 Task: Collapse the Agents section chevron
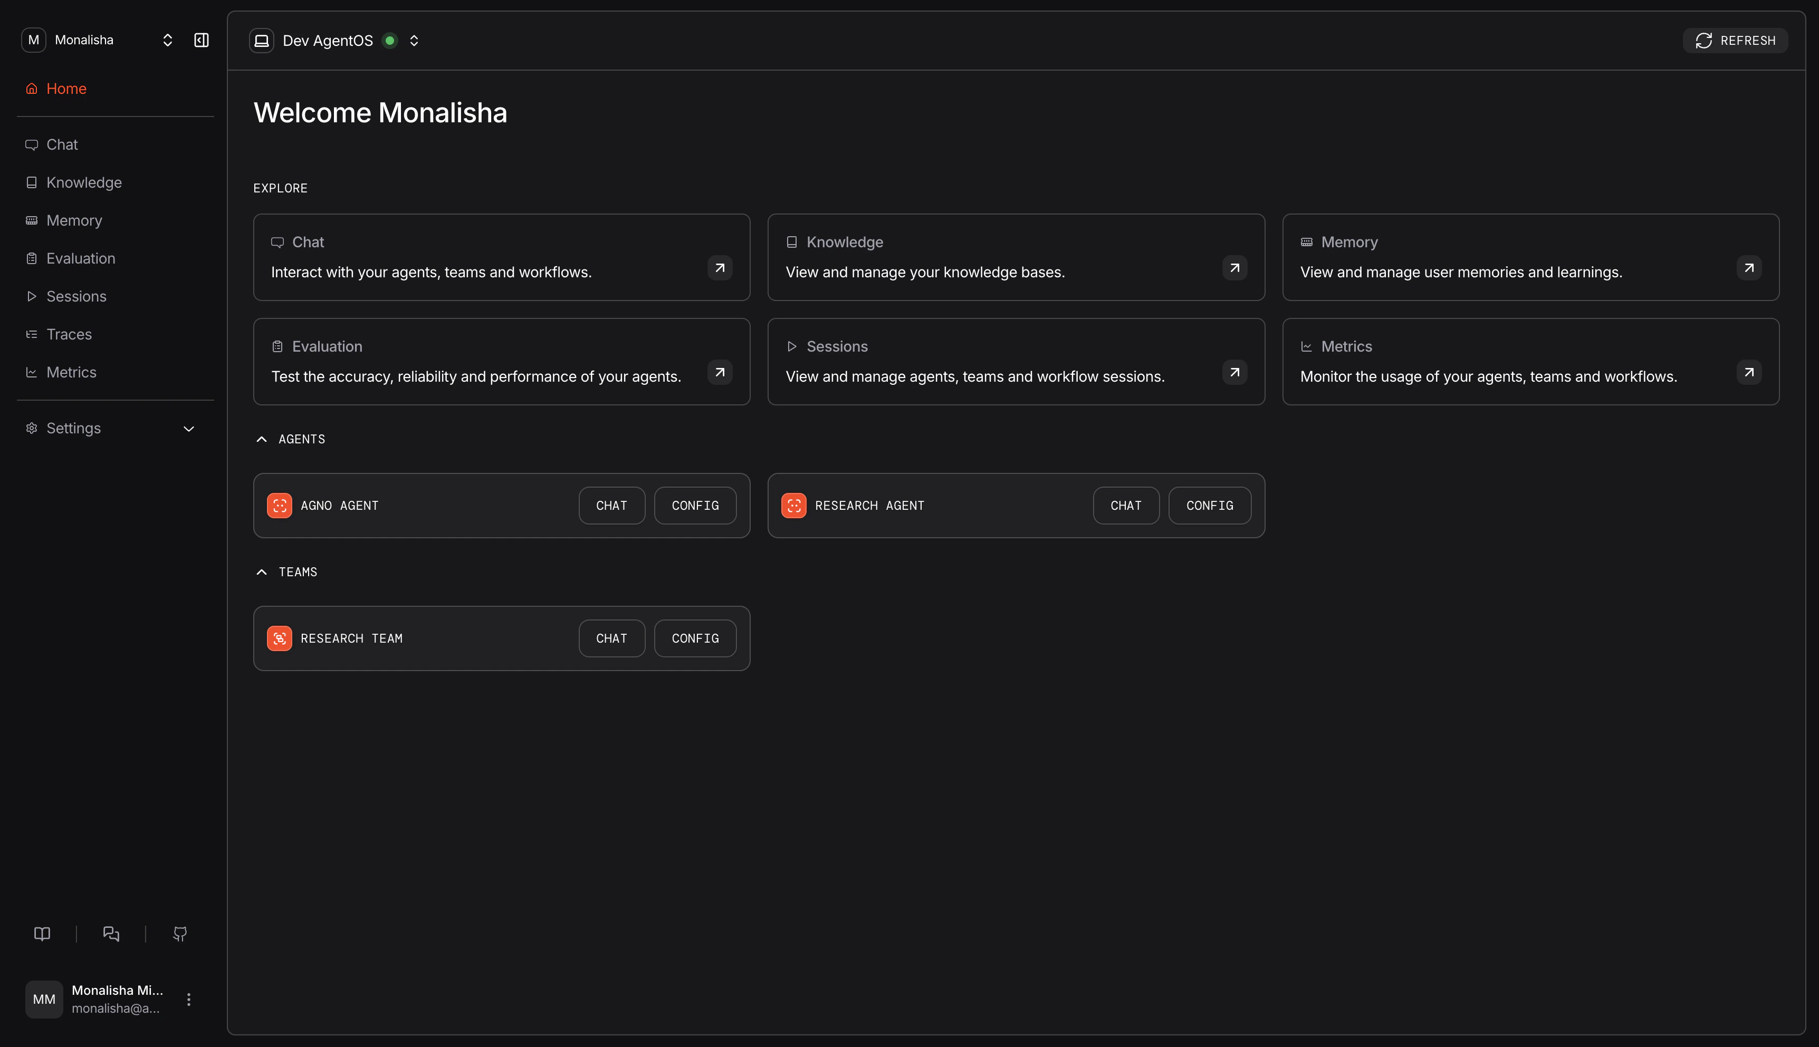pyautogui.click(x=262, y=439)
